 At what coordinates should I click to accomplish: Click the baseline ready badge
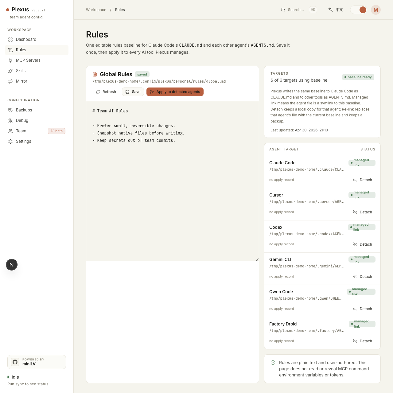(358, 77)
